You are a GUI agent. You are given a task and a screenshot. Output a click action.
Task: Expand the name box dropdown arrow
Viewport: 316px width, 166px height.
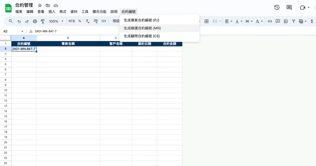22,32
